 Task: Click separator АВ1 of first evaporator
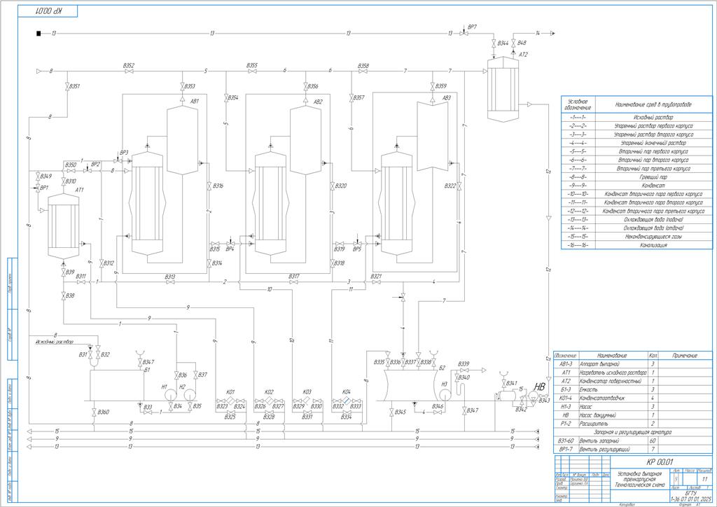[x=183, y=139]
